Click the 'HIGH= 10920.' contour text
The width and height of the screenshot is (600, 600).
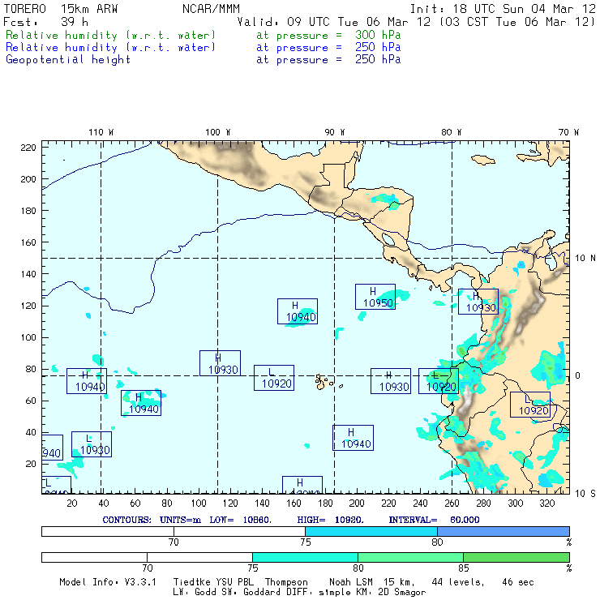tap(331, 520)
